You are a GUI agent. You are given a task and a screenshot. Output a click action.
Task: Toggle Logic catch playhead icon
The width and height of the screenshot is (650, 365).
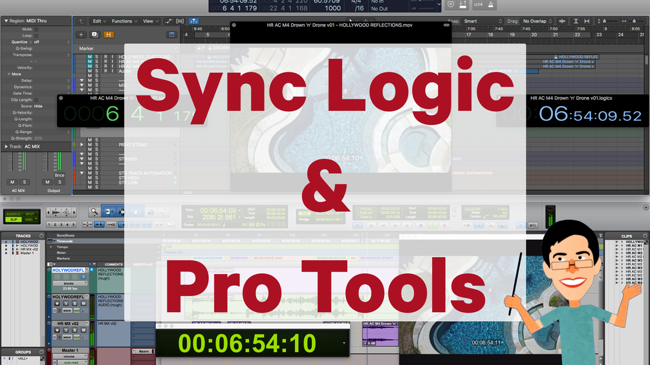193,21
